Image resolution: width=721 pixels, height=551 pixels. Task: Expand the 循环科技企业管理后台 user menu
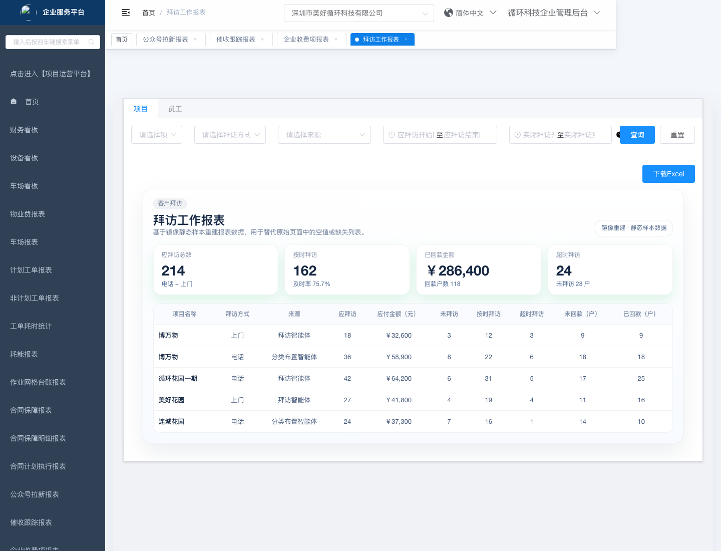pyautogui.click(x=554, y=13)
